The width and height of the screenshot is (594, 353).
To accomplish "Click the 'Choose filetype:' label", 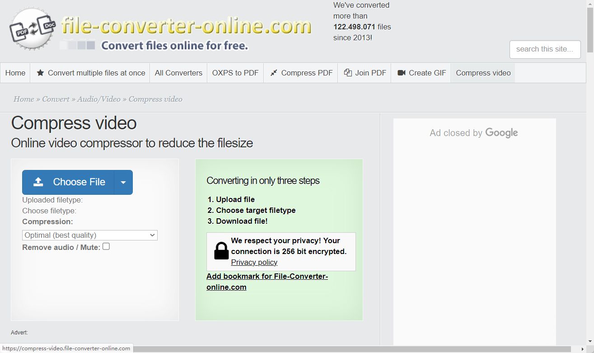I will pyautogui.click(x=49, y=211).
